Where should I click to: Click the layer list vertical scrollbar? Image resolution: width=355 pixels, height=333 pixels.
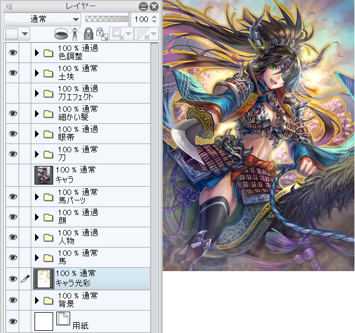coord(154,187)
